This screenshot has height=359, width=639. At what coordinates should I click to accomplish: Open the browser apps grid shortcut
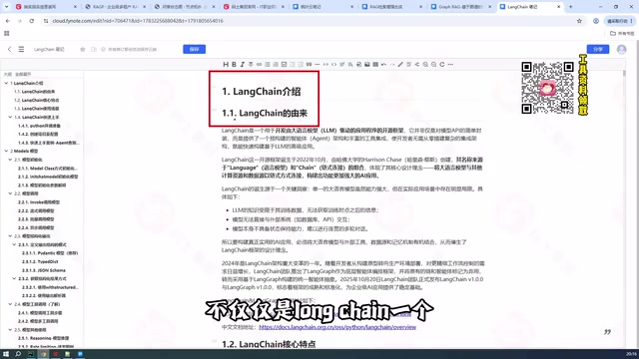pos(7,33)
